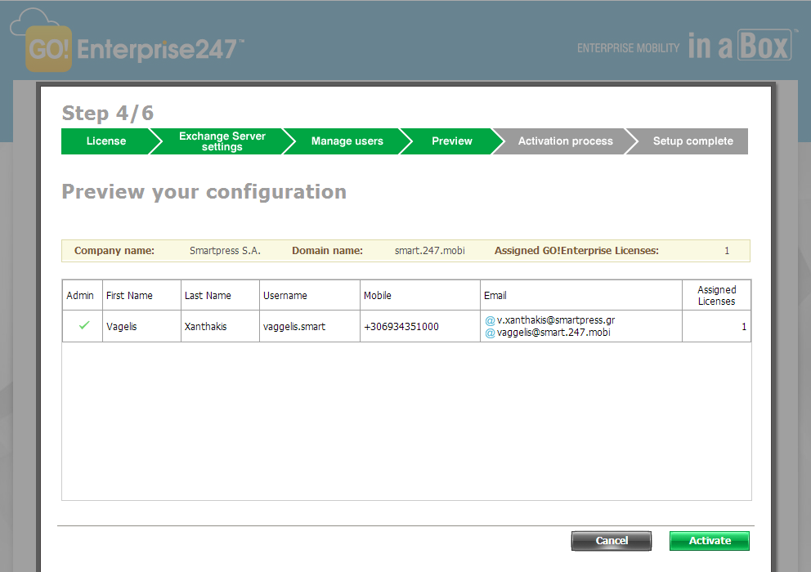The height and width of the screenshot is (572, 811).
Task: Click the @ icon beside v.xanthakis@smartpress.gr
Action: (491, 320)
